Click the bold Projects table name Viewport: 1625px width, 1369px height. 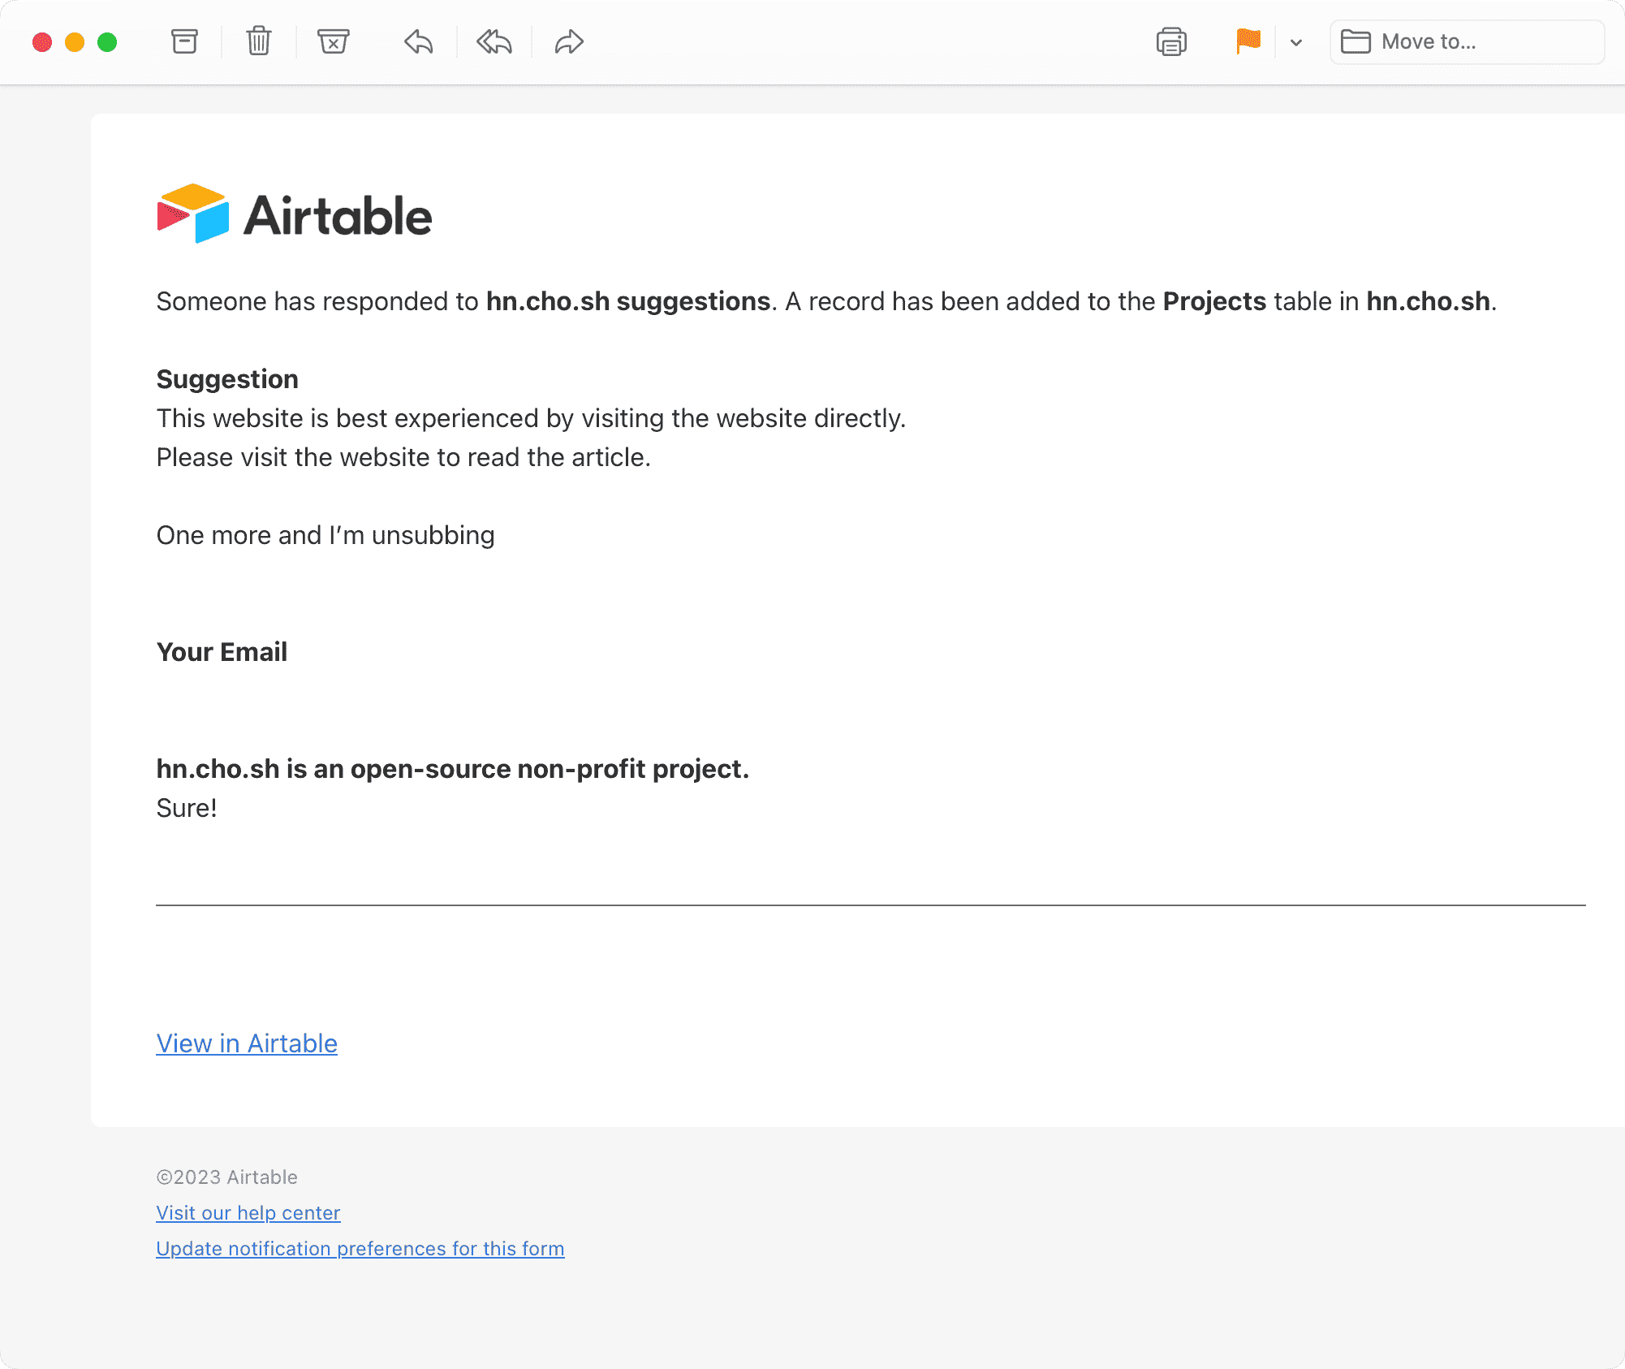(1214, 301)
